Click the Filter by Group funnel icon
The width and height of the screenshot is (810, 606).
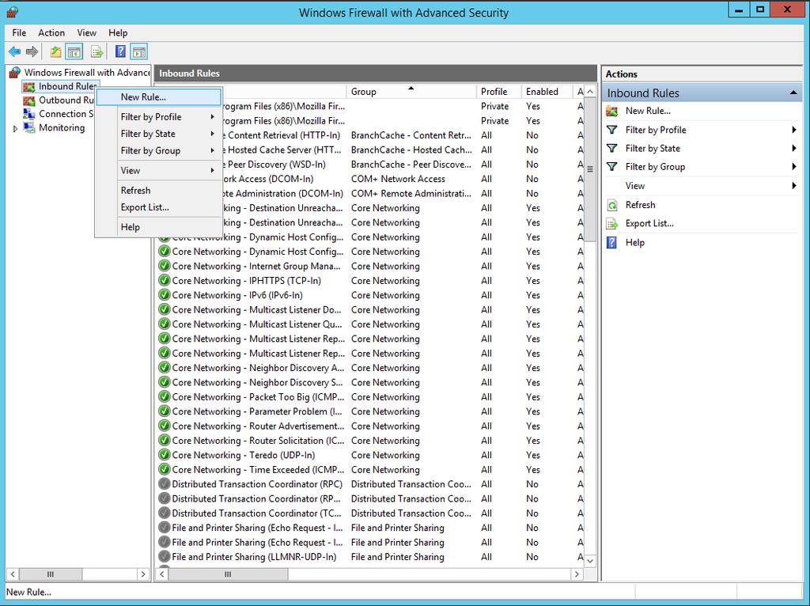(611, 167)
